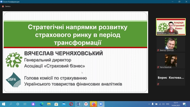Select Борис Костова participant tile
The width and height of the screenshot is (190, 107).
coord(171,78)
